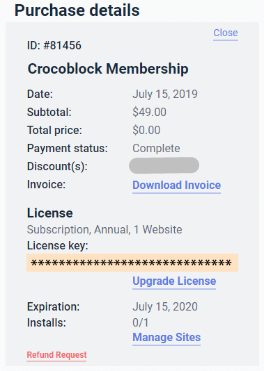This screenshot has width=264, height=371.
Task: Start a Refund Request
Action: [56, 355]
